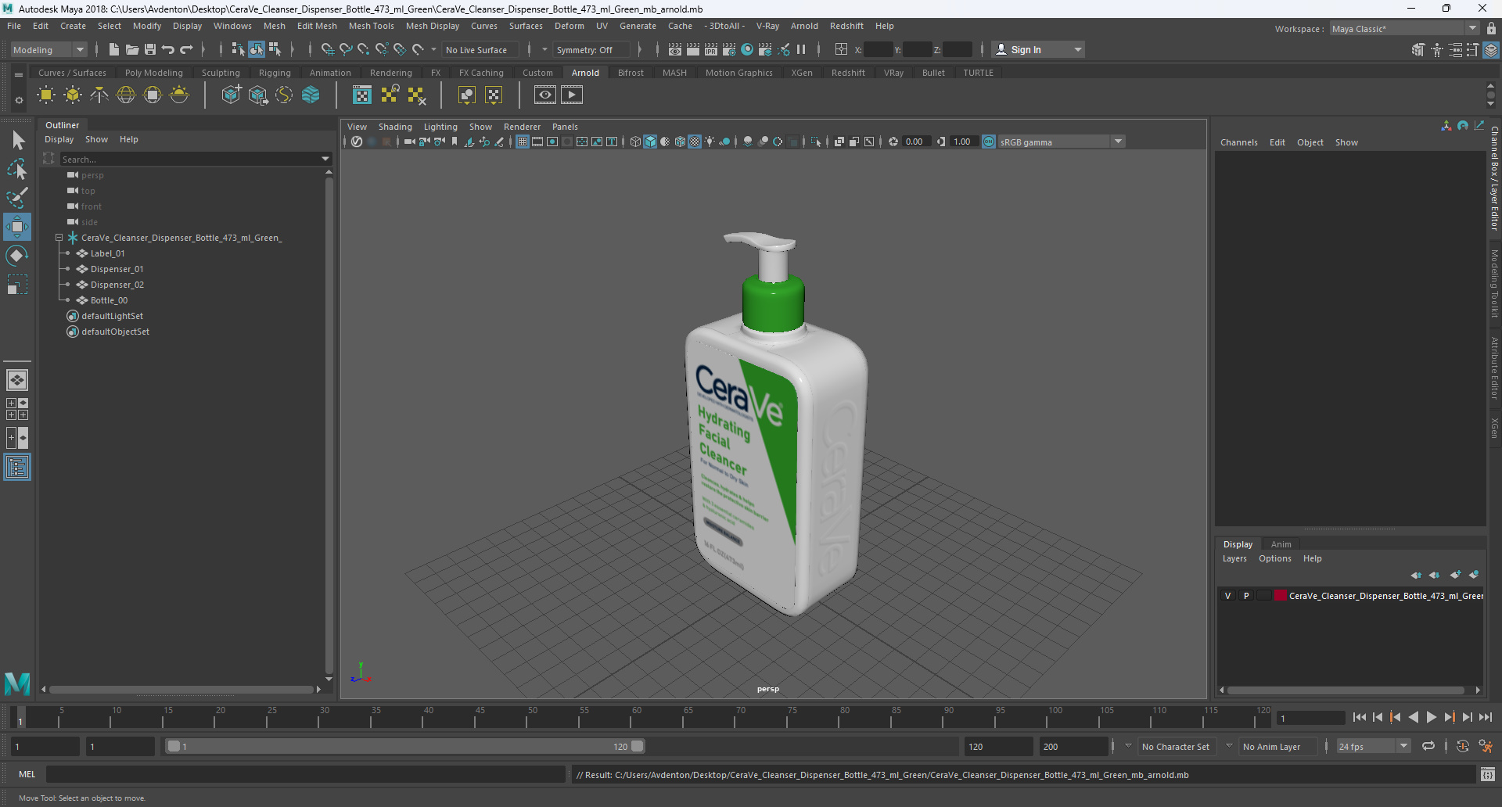Open sRGB gamma view transform dropdown
Viewport: 1502px width, 807px height.
tap(1062, 142)
